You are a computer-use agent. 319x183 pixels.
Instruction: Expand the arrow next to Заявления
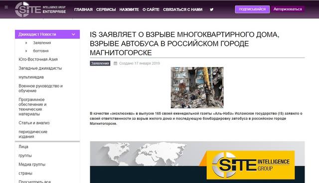[26, 43]
